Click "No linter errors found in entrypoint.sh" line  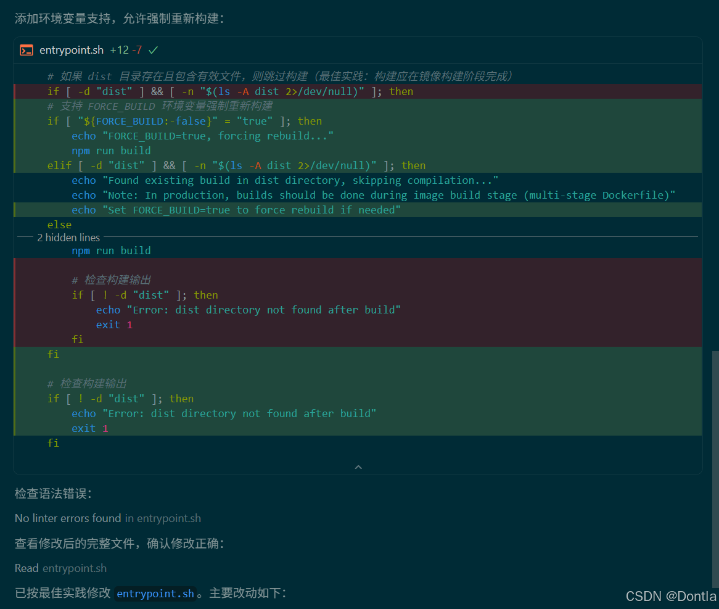(x=108, y=518)
